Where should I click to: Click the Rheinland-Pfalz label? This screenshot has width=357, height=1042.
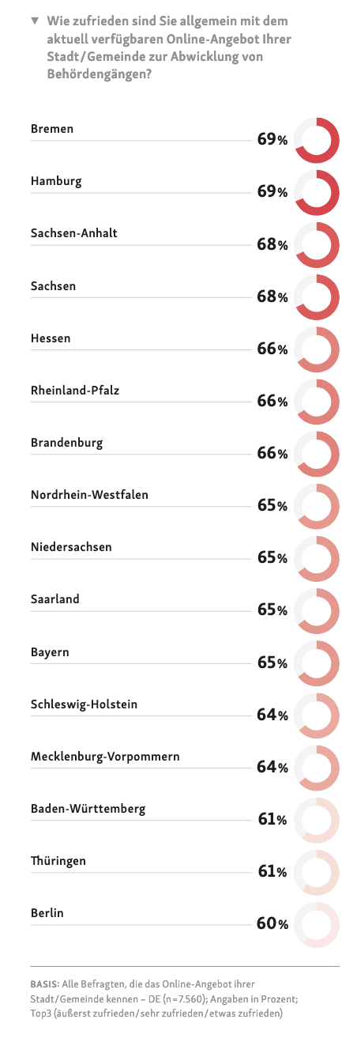75,390
